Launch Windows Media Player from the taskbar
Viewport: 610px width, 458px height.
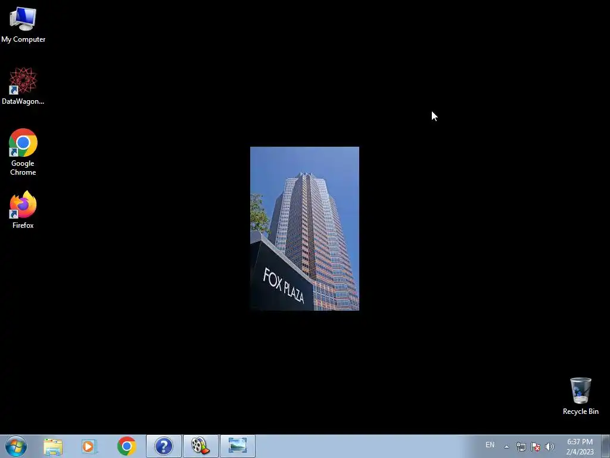coord(89,446)
